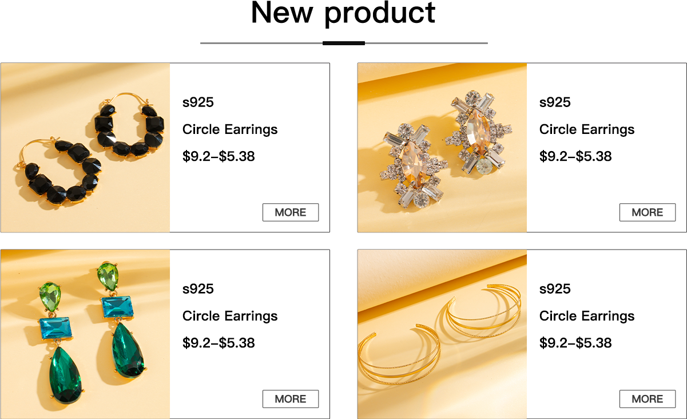The height and width of the screenshot is (419, 687).
Task: Open the gold open hoop earrings image
Action: point(442,334)
